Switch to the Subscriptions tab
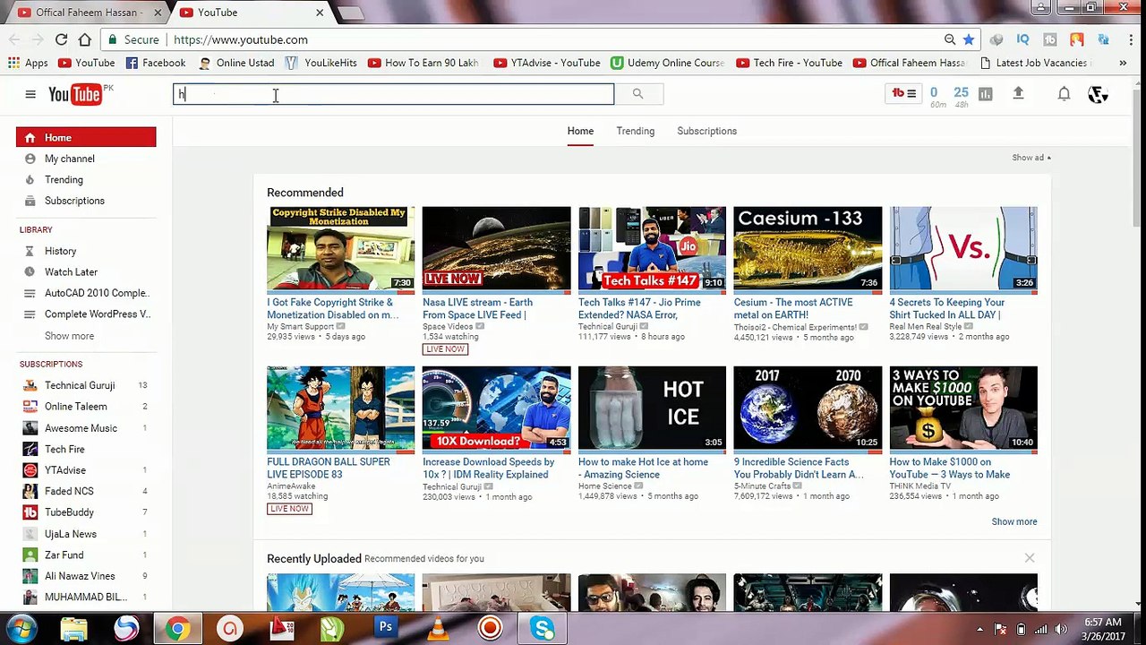The width and height of the screenshot is (1146, 645). point(706,131)
